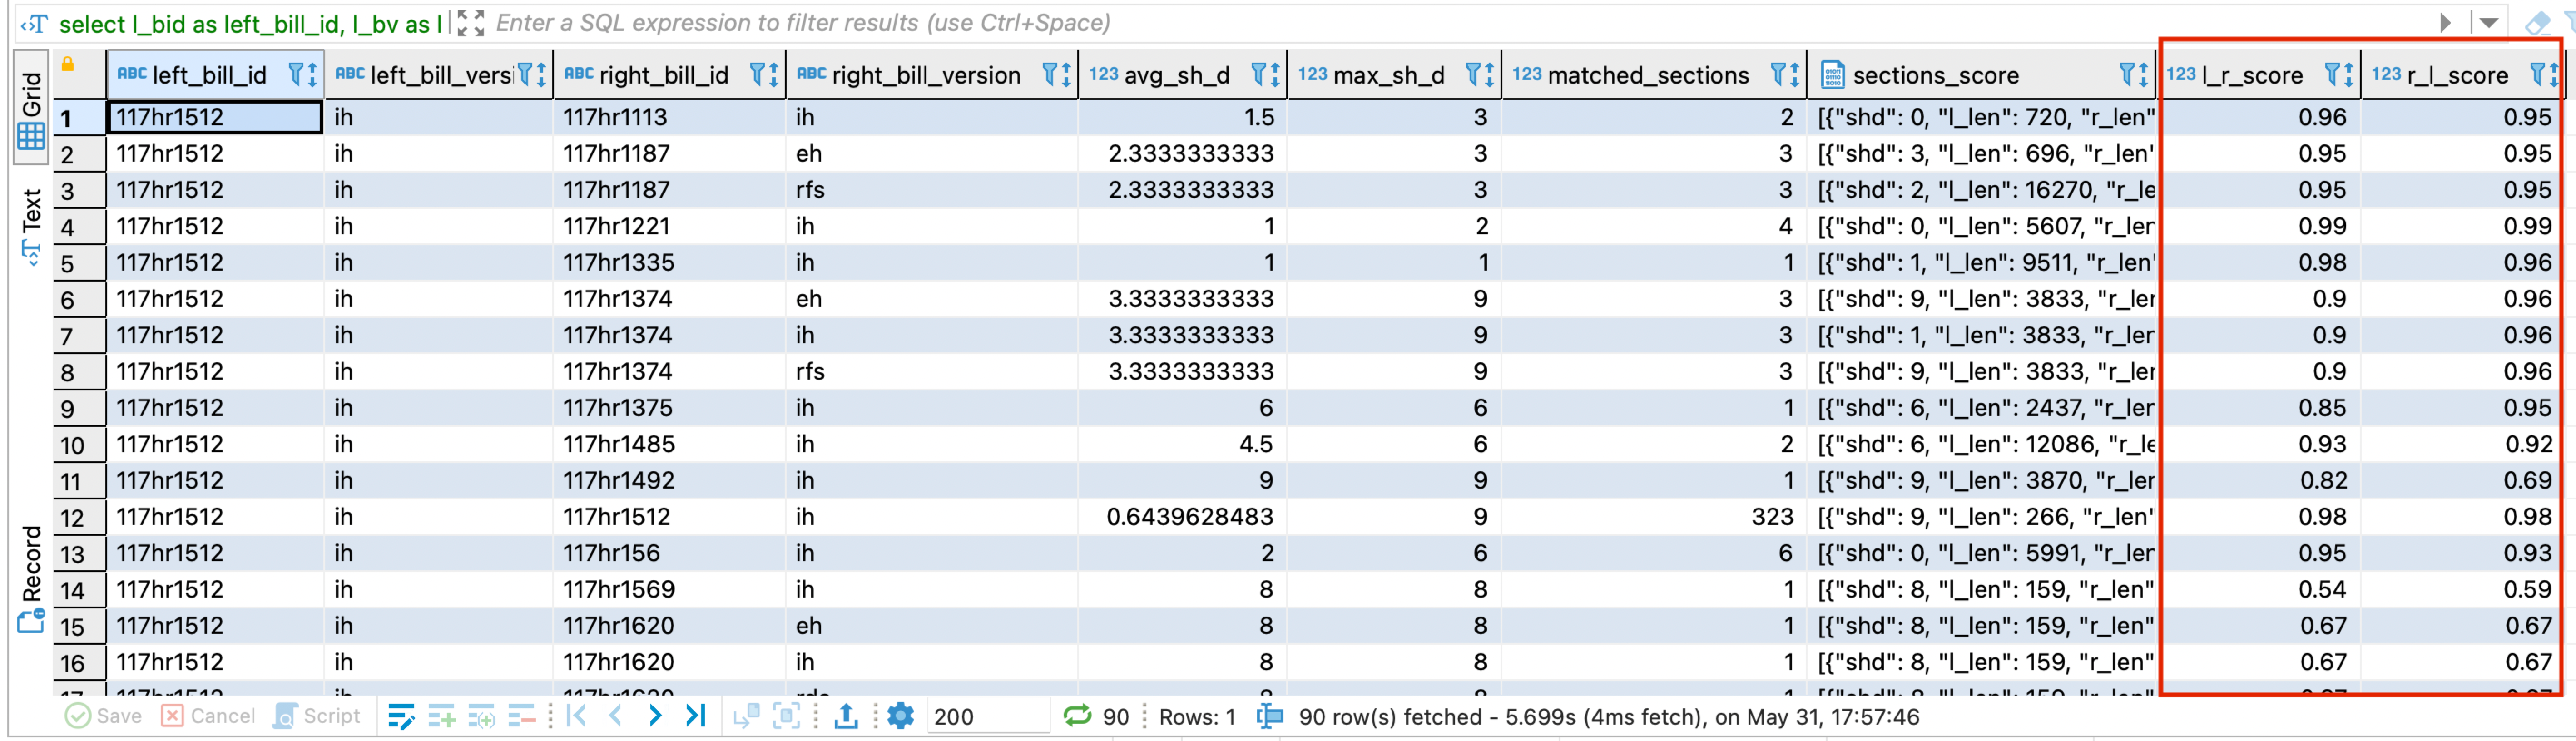Refresh the result set
Screen dimensions: 2576x741
[1077, 716]
